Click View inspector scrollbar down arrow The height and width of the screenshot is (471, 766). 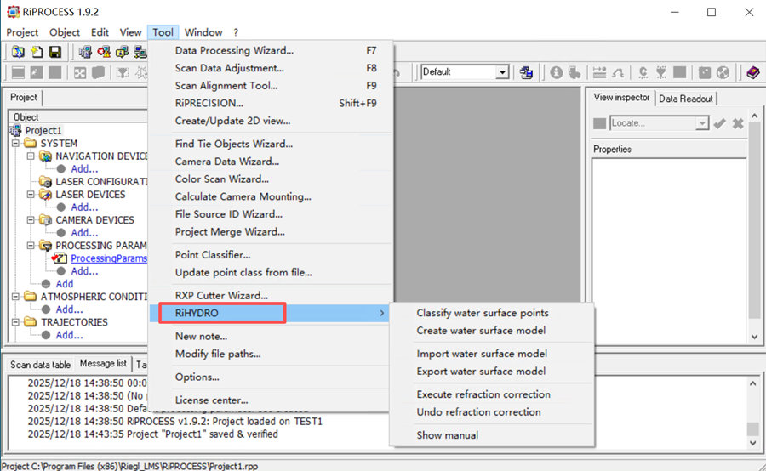pyautogui.click(x=754, y=337)
